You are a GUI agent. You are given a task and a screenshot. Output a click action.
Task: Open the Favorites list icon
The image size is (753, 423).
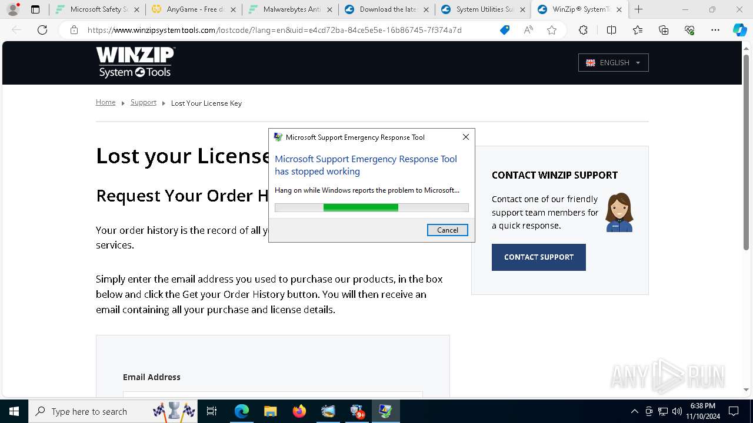click(638, 30)
